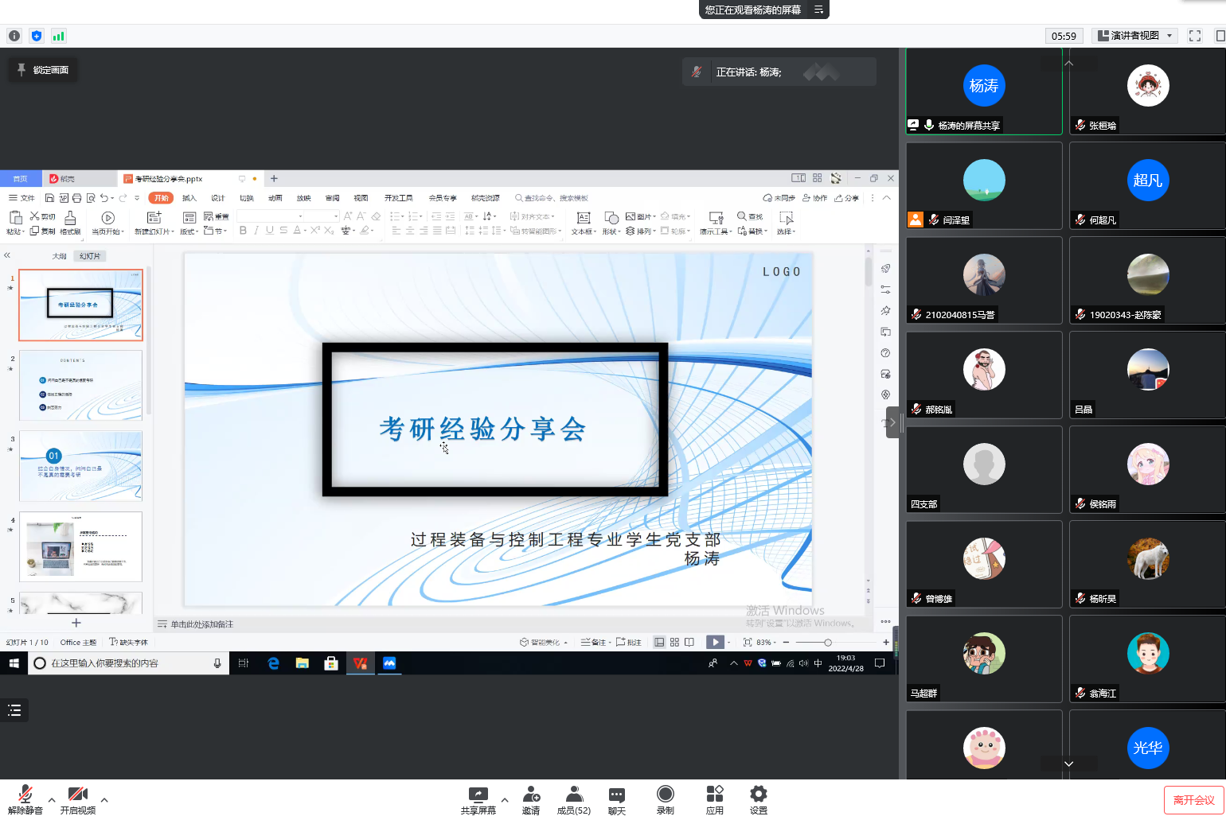This screenshot has width=1226, height=820.
Task: Expand audio options arrow beside 解除静音
Action: click(x=52, y=800)
